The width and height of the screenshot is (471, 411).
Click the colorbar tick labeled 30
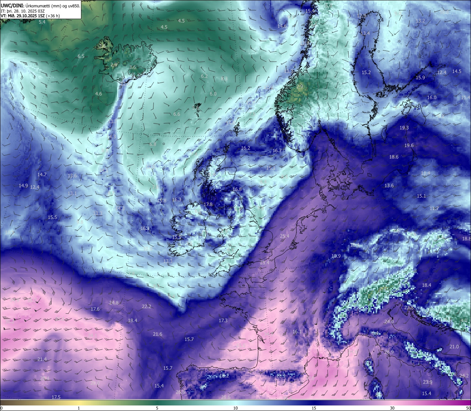[392, 408]
